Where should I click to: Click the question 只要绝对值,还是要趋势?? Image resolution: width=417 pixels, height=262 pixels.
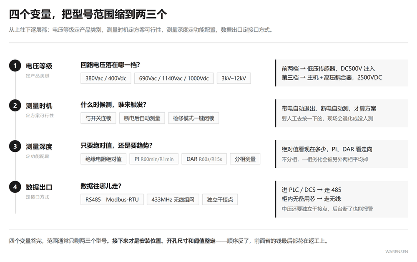[x=117, y=145]
